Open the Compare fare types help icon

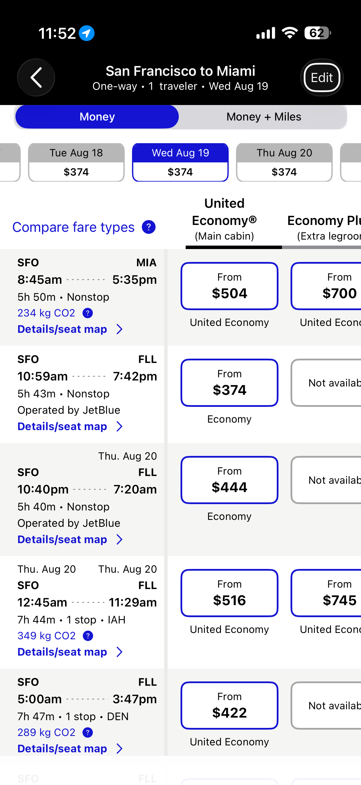(x=148, y=227)
